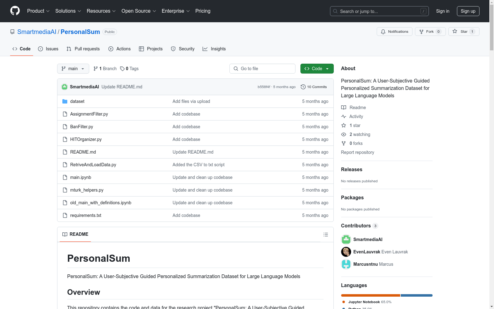
Task: Select the README tab heading
Action: (x=75, y=234)
